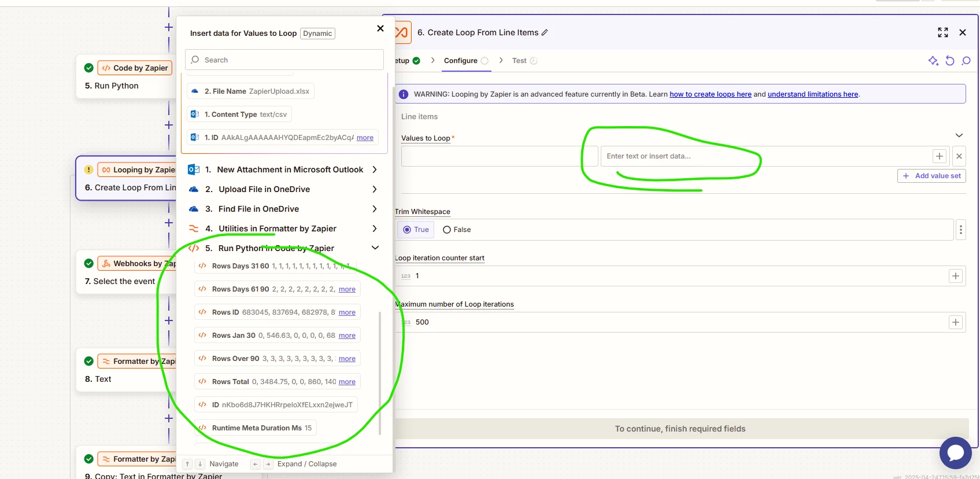Open the how to create loops here link

711,94
